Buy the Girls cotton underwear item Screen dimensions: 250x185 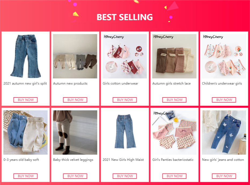click(x=125, y=100)
